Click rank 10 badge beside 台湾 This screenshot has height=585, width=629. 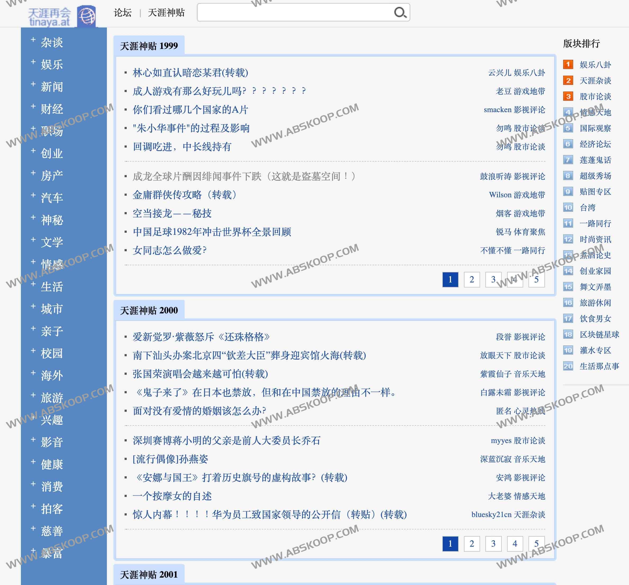[568, 208]
